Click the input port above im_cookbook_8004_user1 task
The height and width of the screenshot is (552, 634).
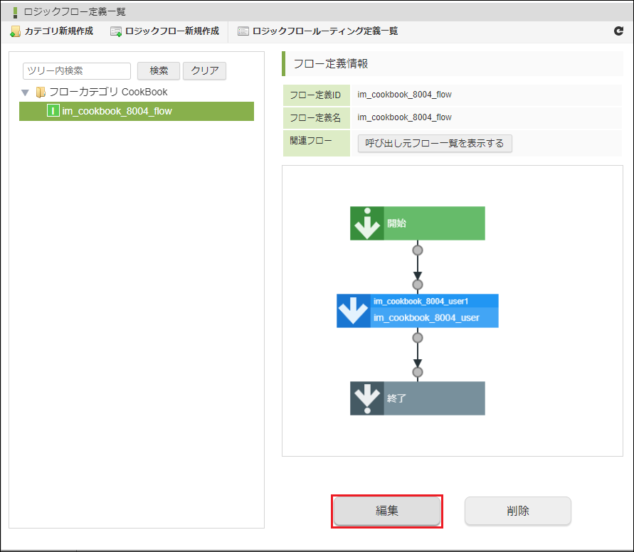[418, 285]
